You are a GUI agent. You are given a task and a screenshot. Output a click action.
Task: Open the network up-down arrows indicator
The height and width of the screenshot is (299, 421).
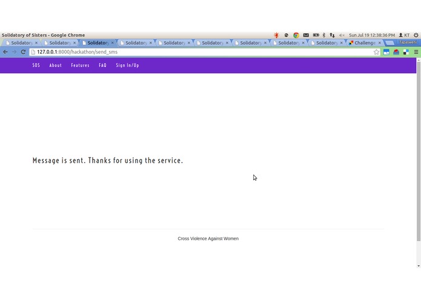tap(332, 35)
